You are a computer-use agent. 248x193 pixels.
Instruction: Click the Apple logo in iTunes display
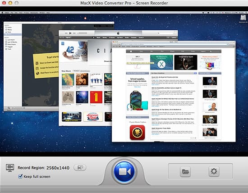118,33
